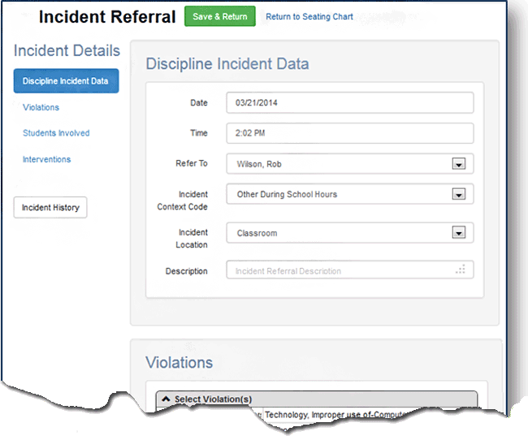
Task: Click the Select Violation(s) header text
Action: [x=213, y=399]
